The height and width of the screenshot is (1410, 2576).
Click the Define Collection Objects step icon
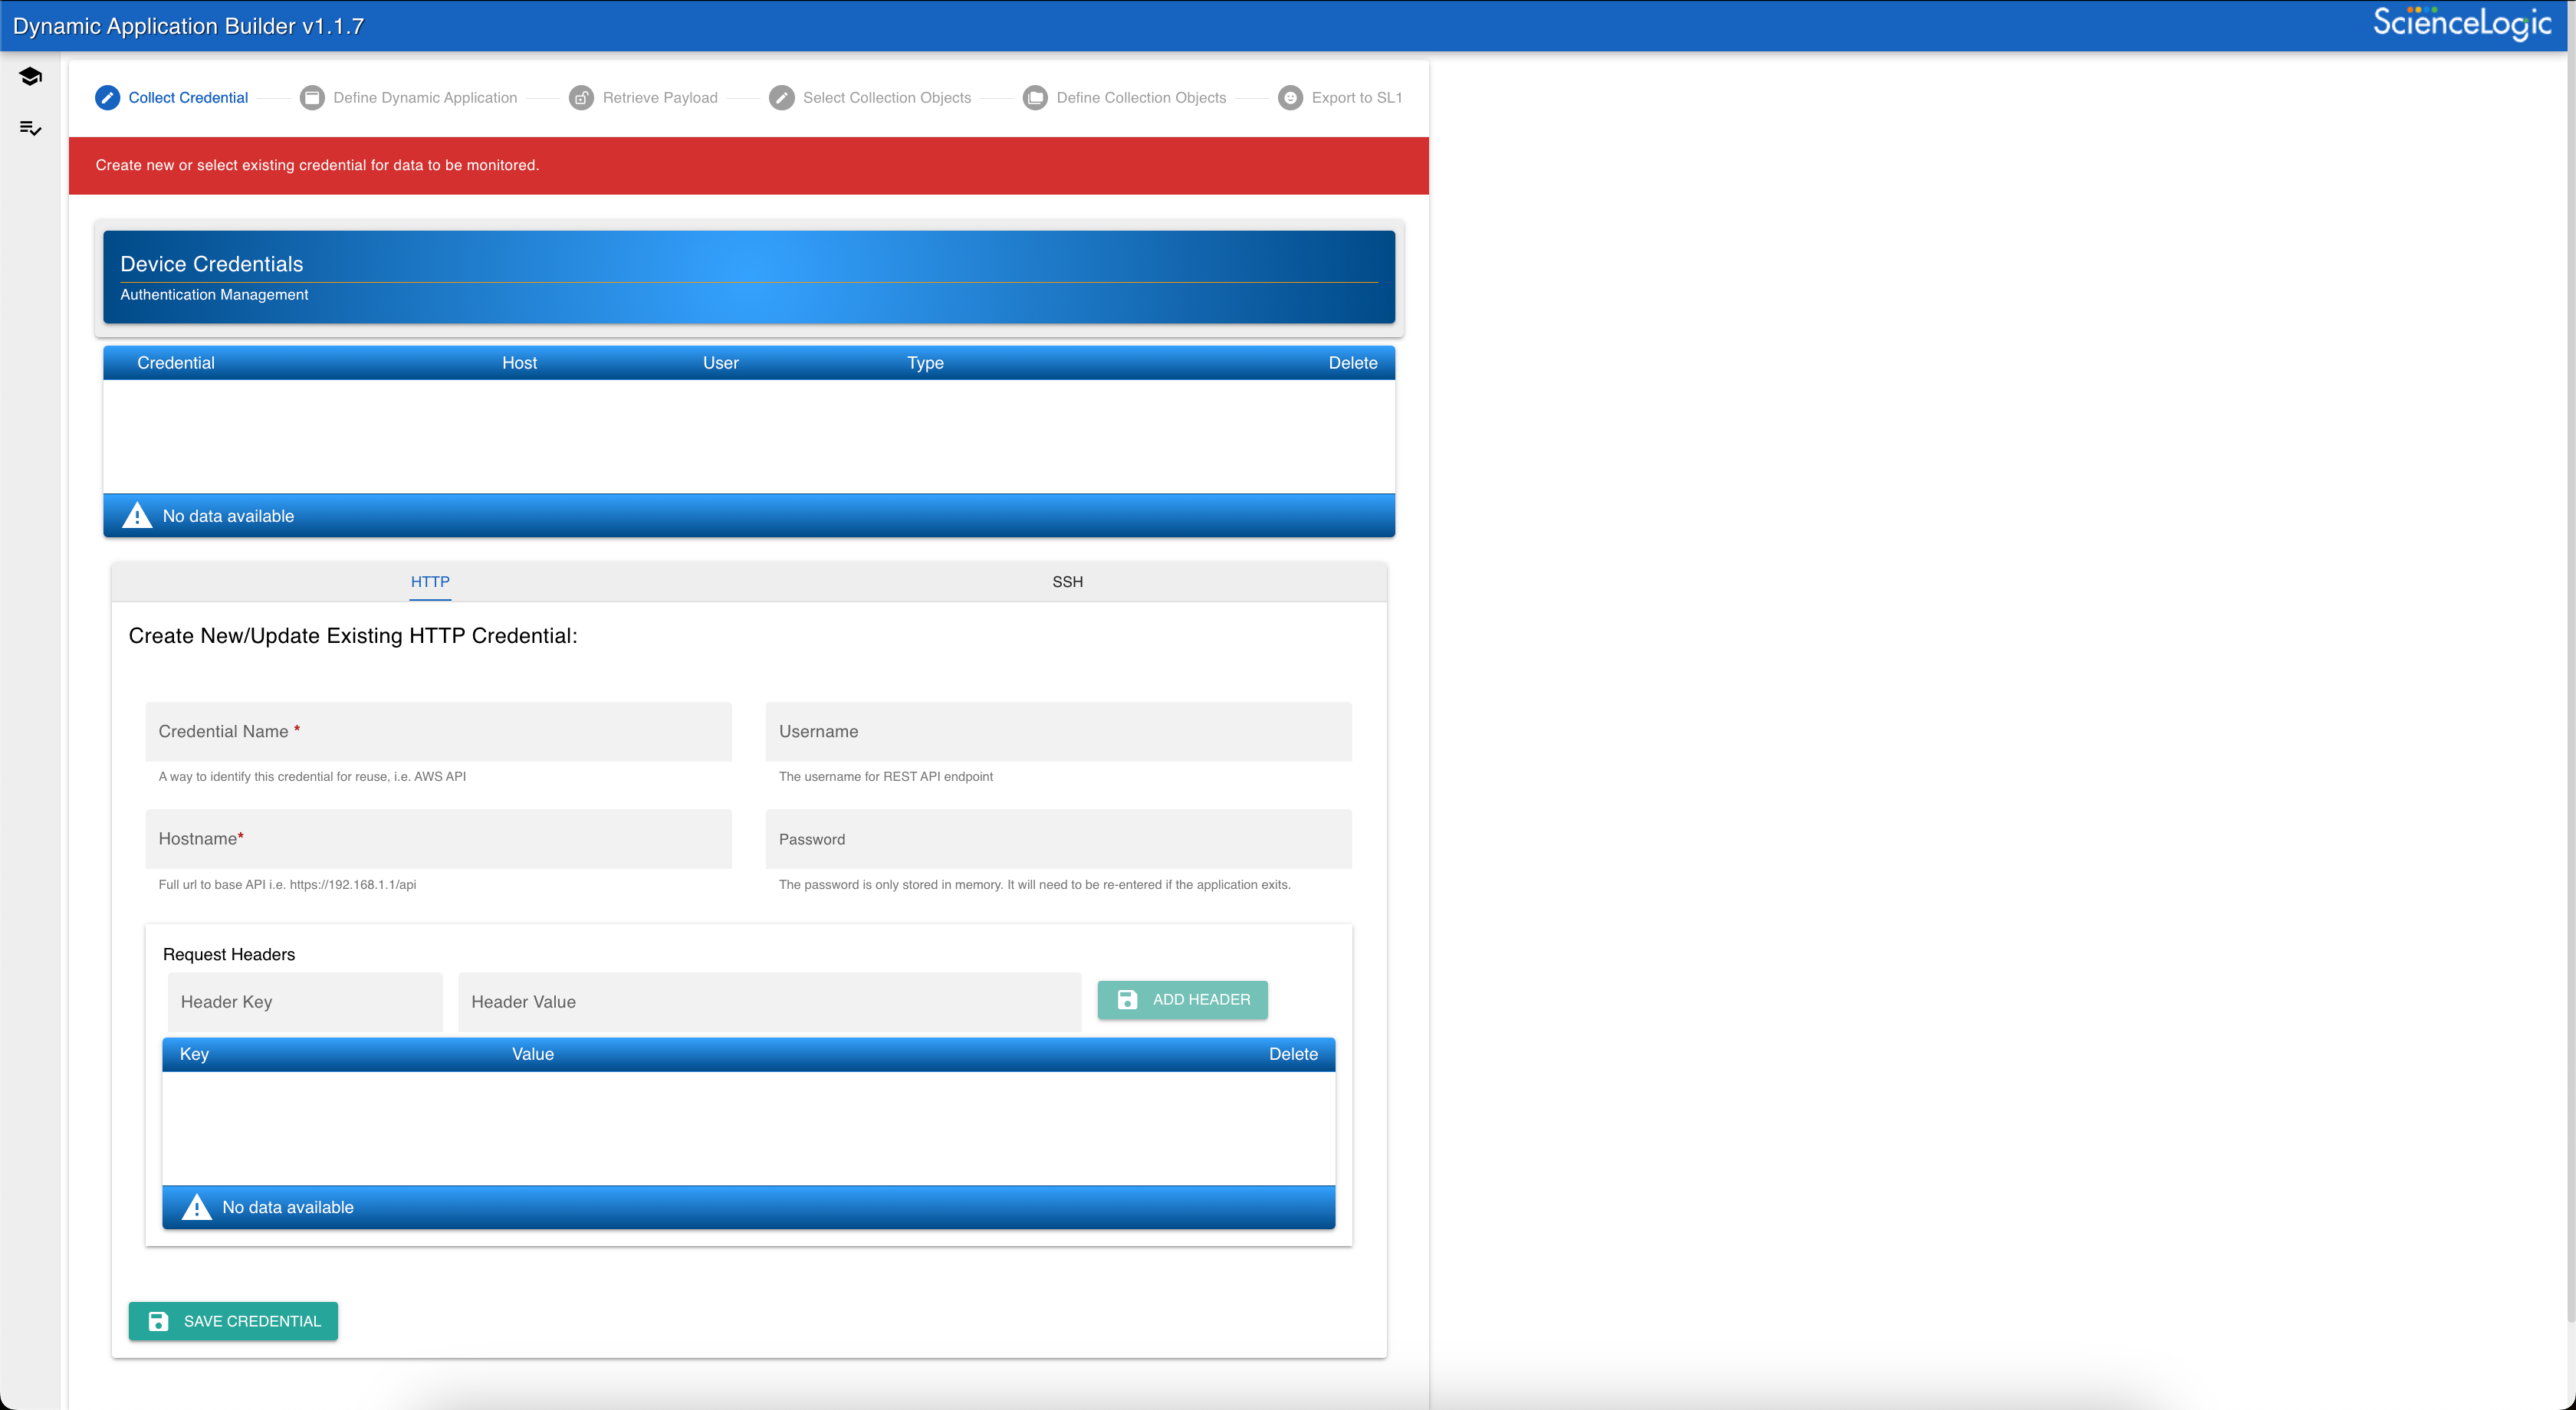[x=1035, y=97]
